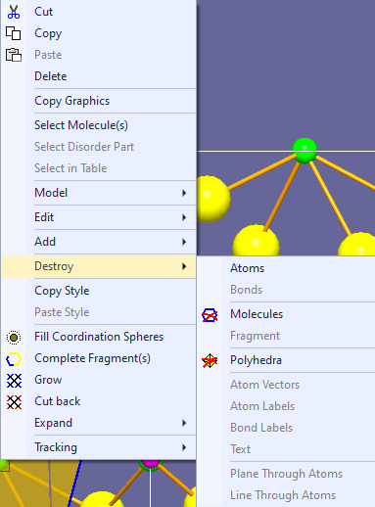Viewport: 375px width, 507px height.
Task: Select the green atom in viewport
Action: tap(305, 151)
